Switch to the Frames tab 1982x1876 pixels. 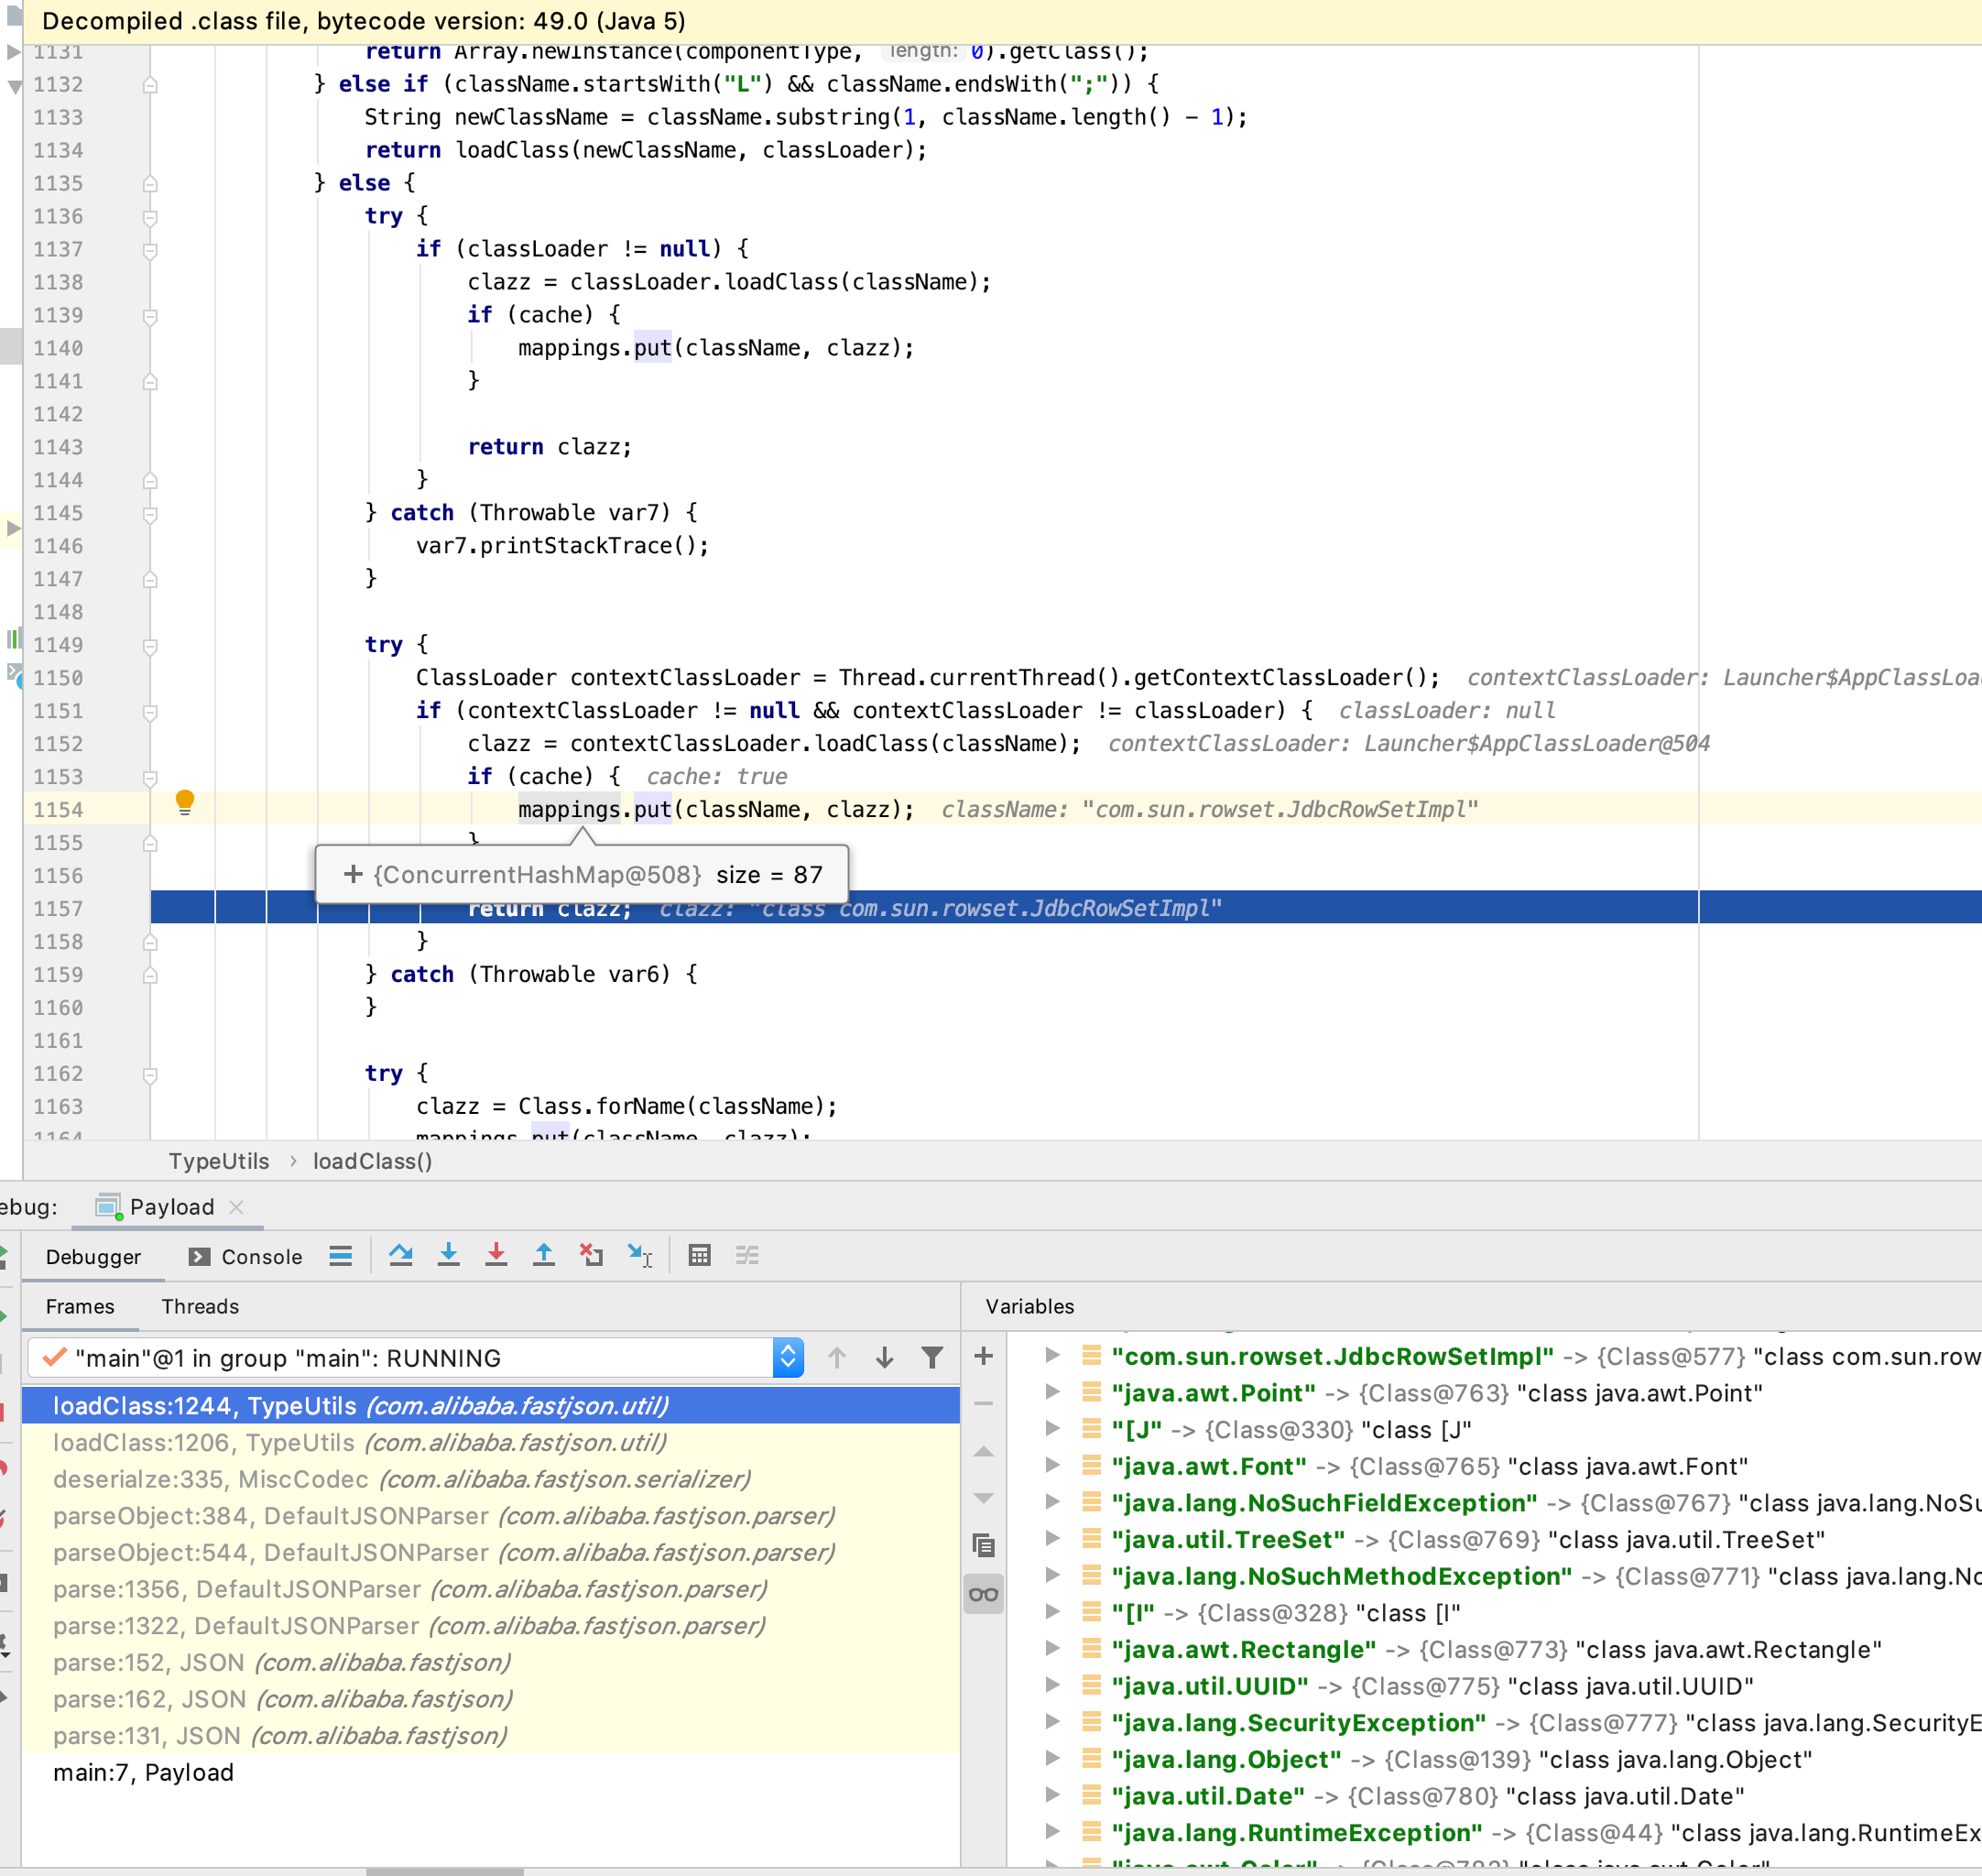pos(80,1306)
